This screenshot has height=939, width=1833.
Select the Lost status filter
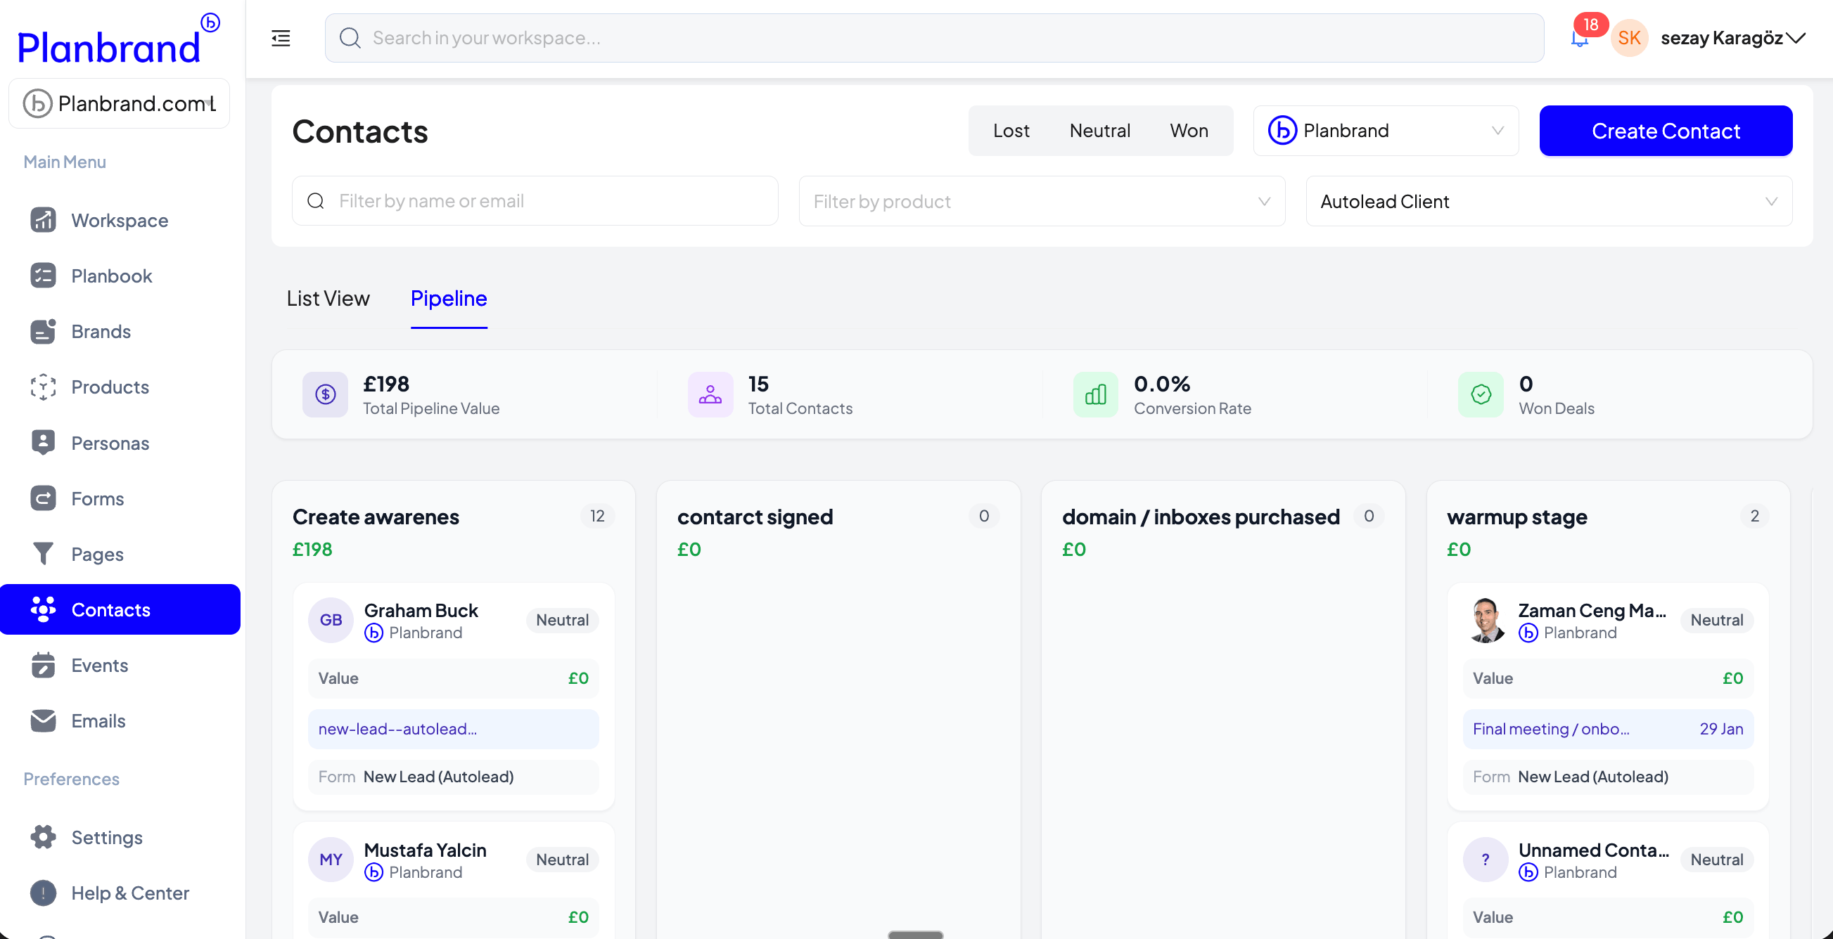pos(1011,131)
